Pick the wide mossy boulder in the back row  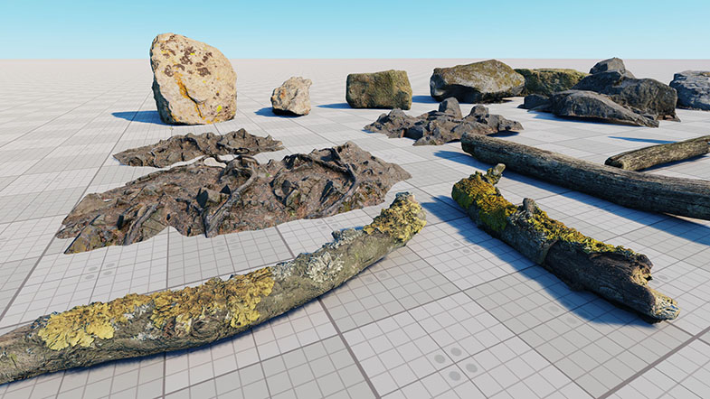click(477, 80)
